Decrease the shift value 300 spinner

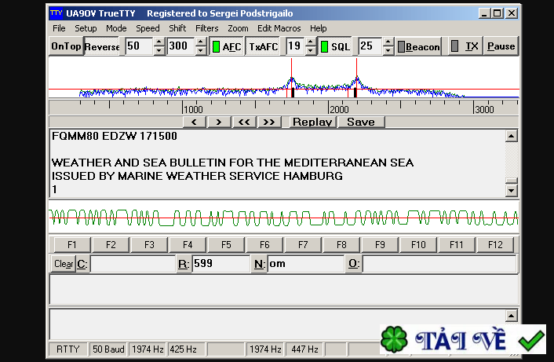202,51
